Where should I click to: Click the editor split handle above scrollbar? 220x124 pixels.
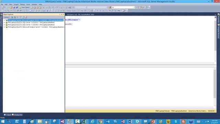[216, 17]
